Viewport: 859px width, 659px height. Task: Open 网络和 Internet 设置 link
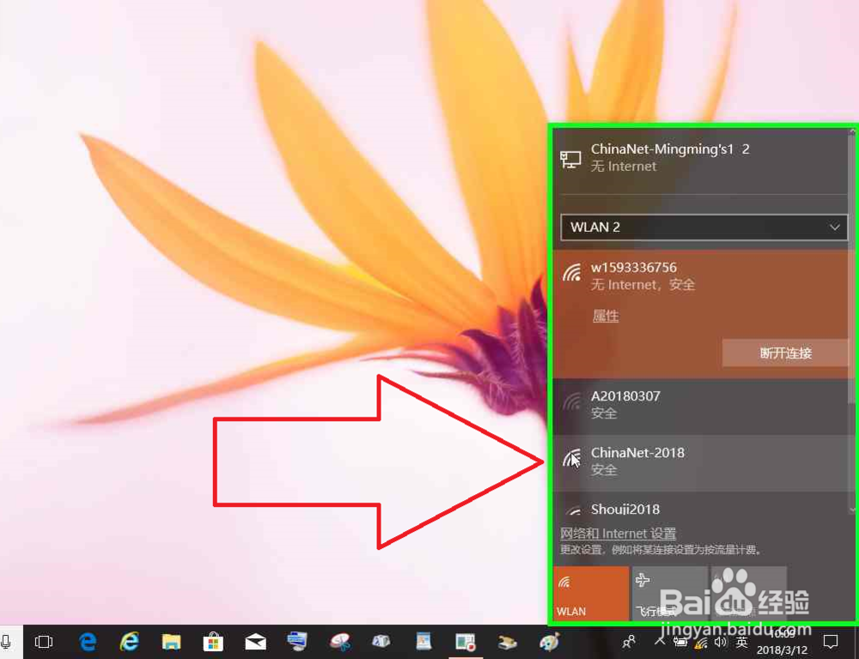coord(618,533)
